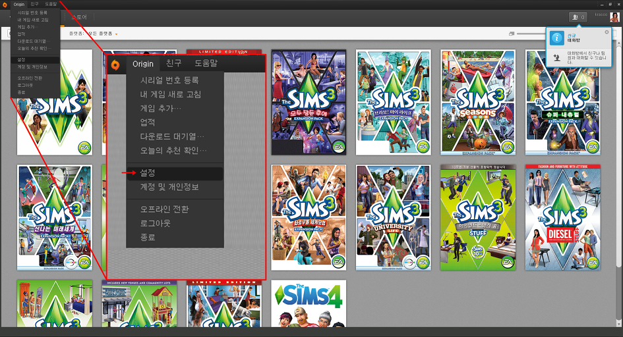Select The Sims 3 하이엔드 로프트 Stuff cover
The width and height of the screenshot is (623, 337).
click(478, 218)
